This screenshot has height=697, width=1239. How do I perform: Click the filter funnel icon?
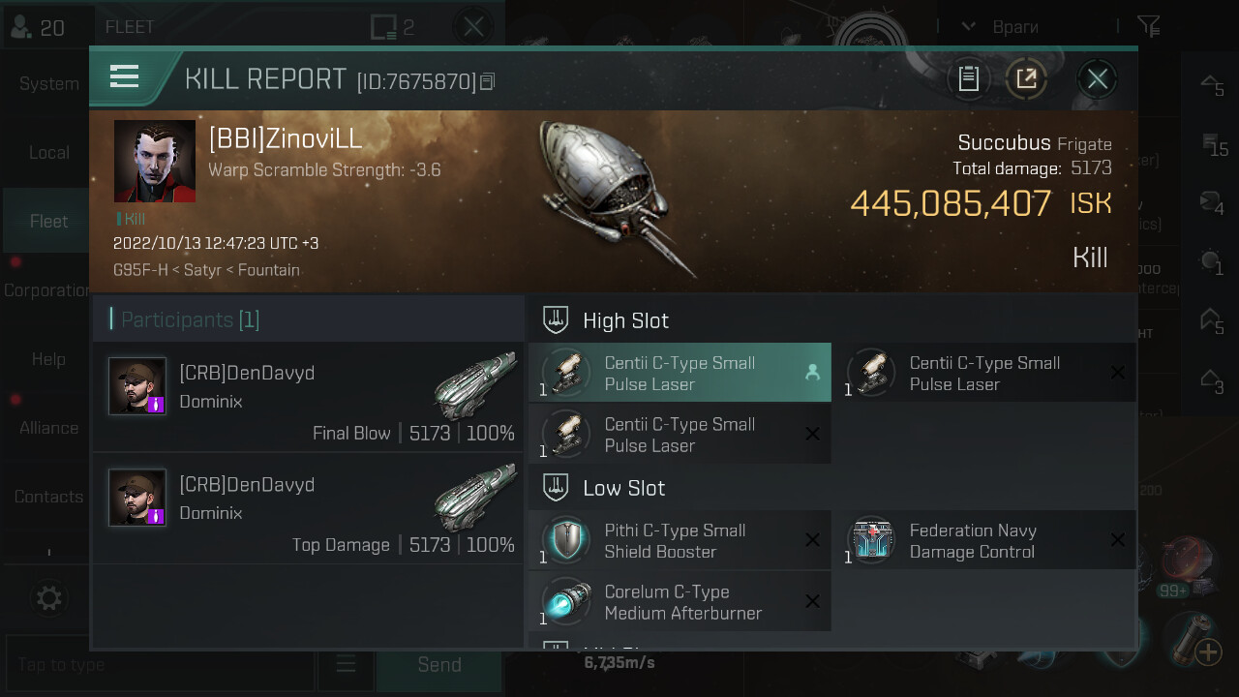pyautogui.click(x=1148, y=26)
